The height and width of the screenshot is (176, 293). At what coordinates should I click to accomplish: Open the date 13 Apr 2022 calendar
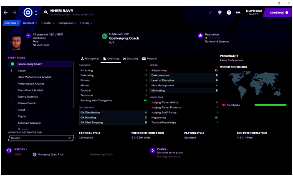coord(254,12)
